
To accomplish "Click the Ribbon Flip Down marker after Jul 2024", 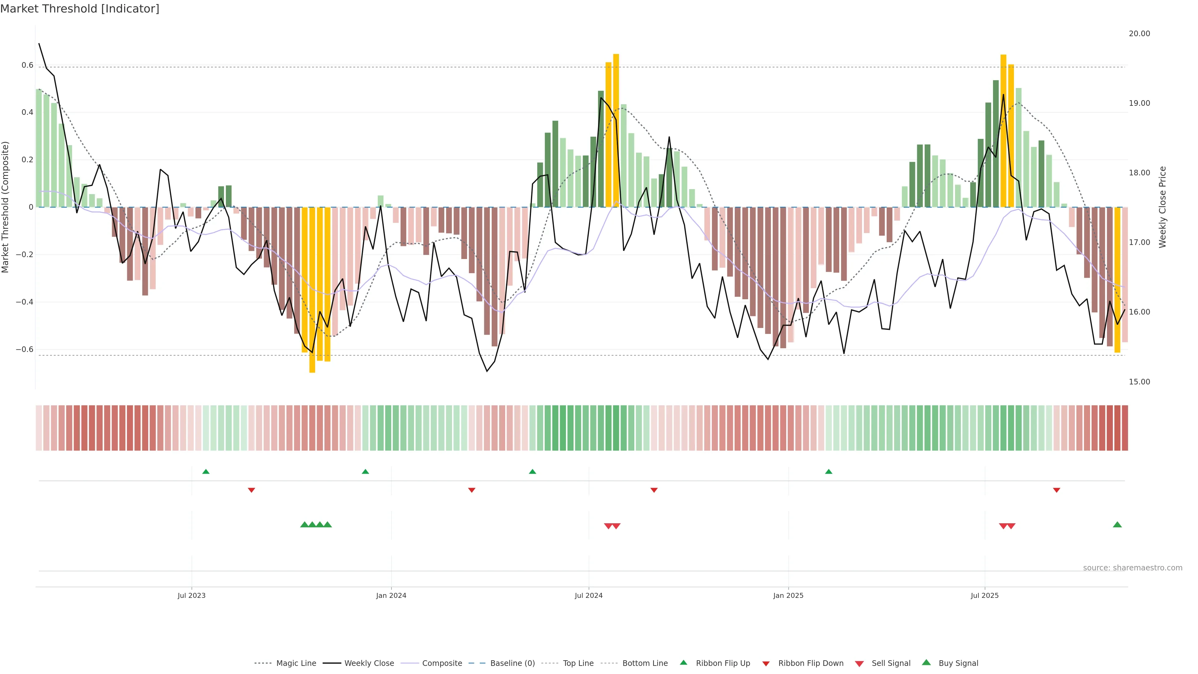I will pos(654,490).
